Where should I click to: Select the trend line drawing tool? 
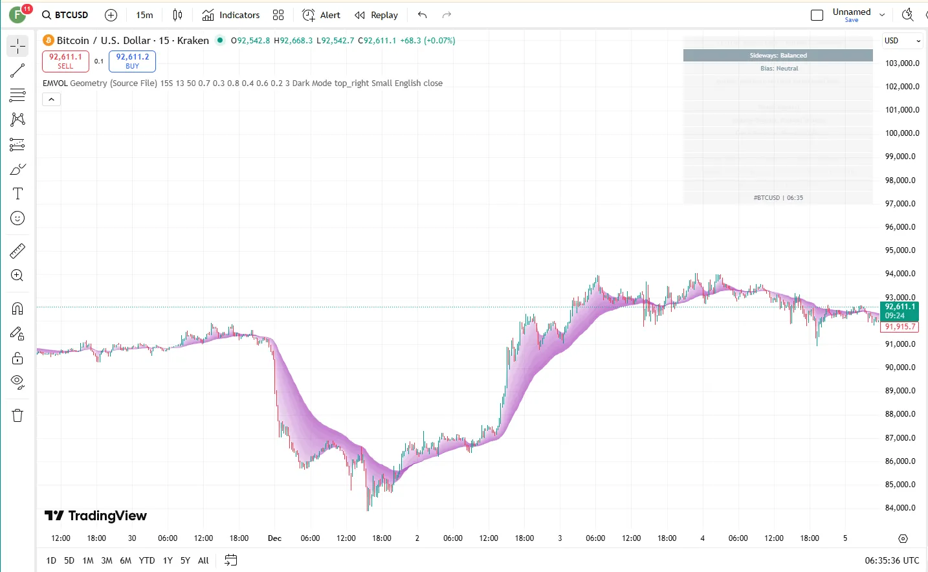pyautogui.click(x=17, y=71)
